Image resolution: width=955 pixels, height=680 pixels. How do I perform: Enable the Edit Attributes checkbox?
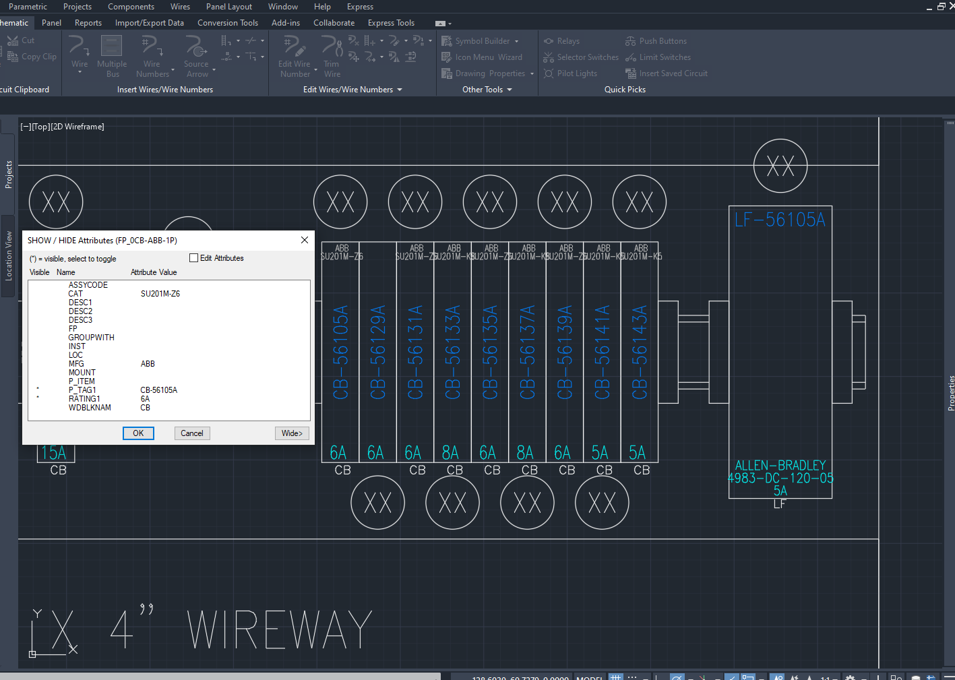[194, 258]
